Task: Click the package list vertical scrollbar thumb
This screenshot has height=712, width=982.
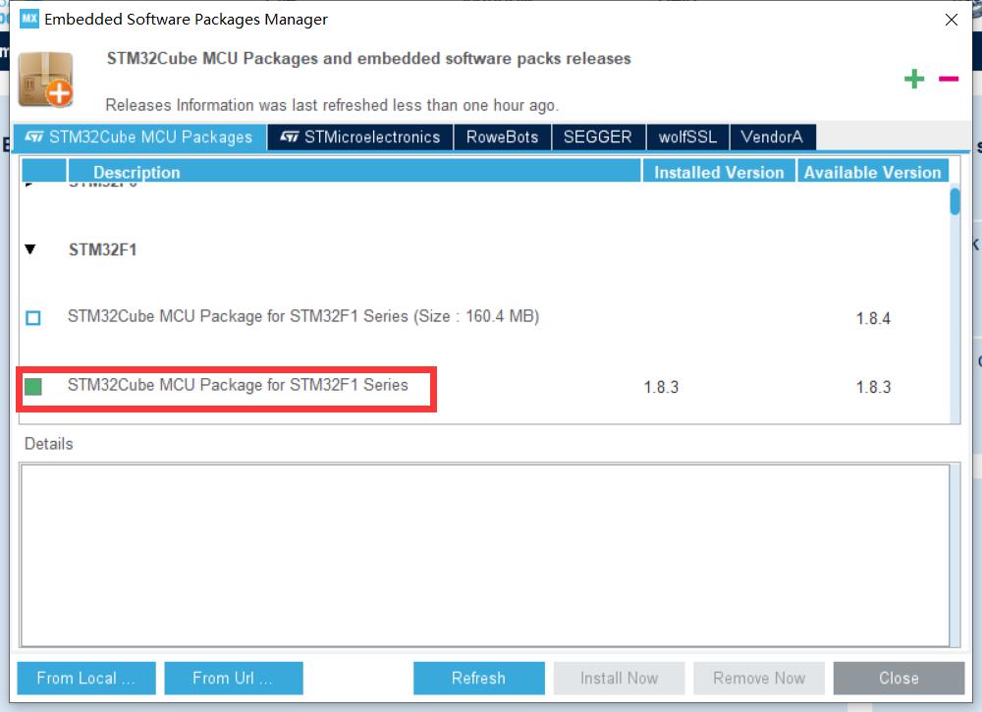Action: point(955,201)
